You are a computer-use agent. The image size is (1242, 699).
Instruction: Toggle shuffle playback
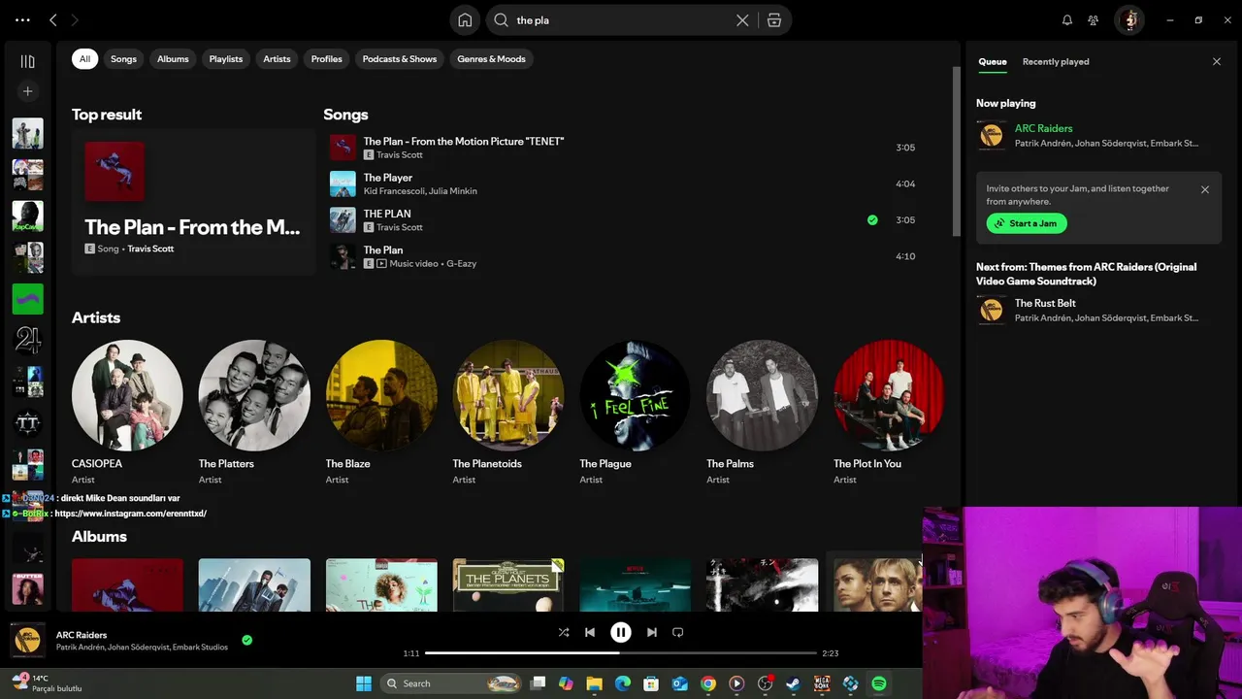click(x=564, y=632)
